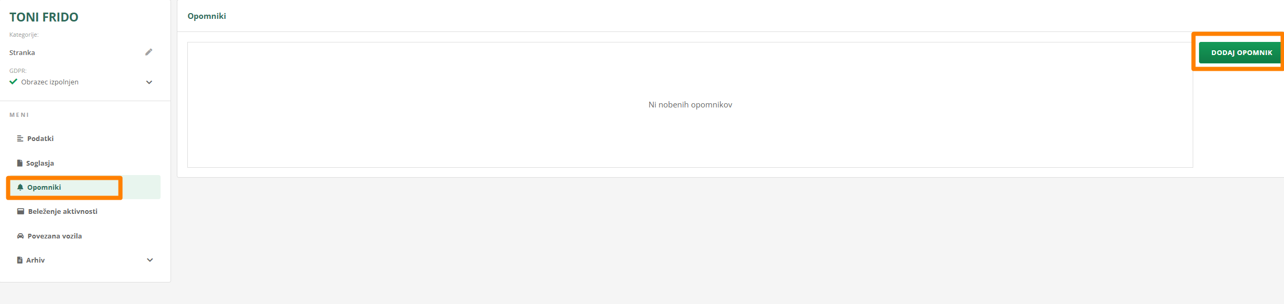This screenshot has height=304, width=1284.
Task: Expand the Arhiv menu chevron
Action: [x=150, y=260]
